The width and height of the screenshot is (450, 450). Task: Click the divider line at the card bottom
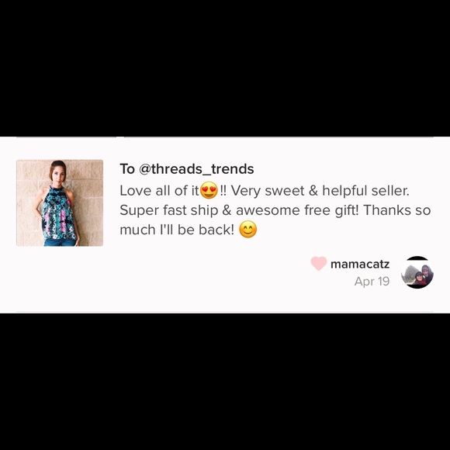225,312
